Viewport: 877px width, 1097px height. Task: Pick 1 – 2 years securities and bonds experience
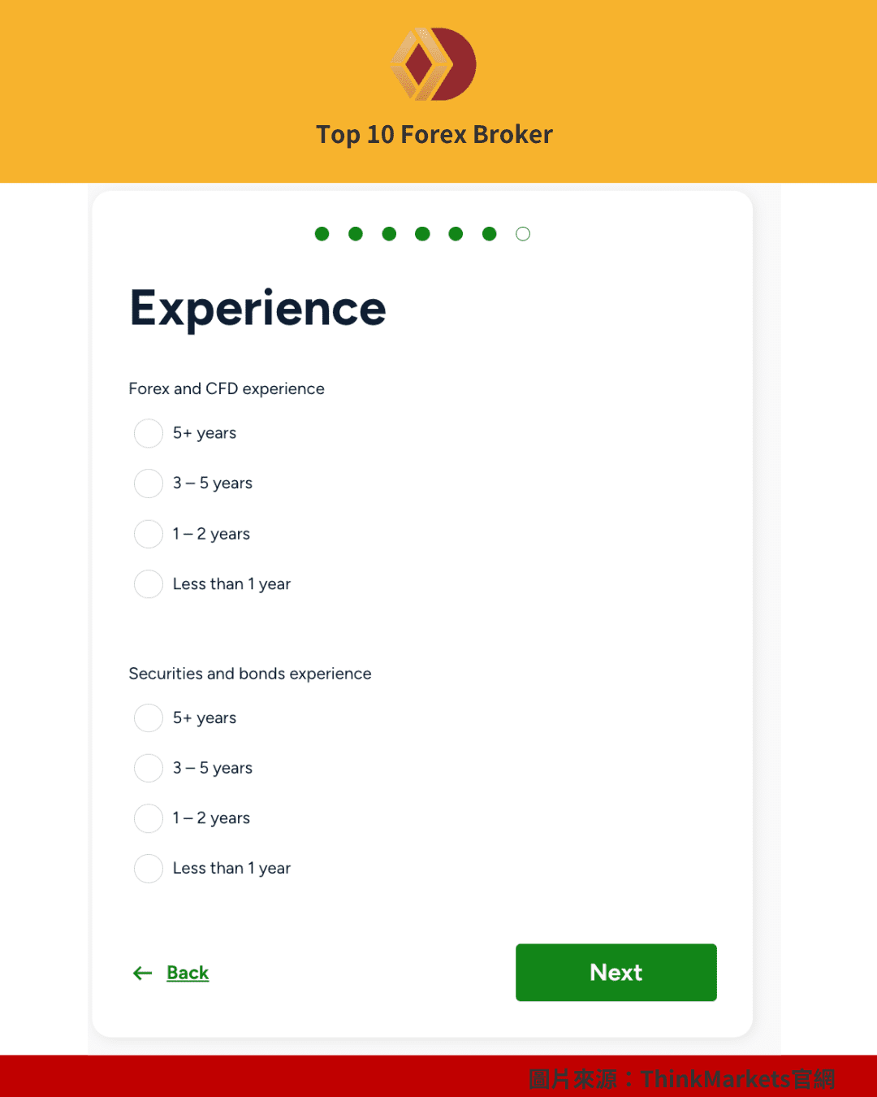click(x=149, y=818)
